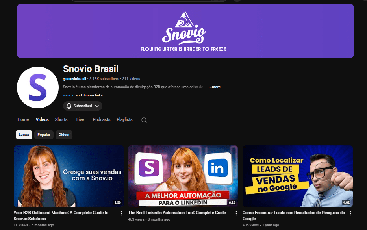Image resolution: width=367 pixels, height=230 pixels.
Task: Expand the Subscribed dropdown chevron
Action: (x=96, y=106)
